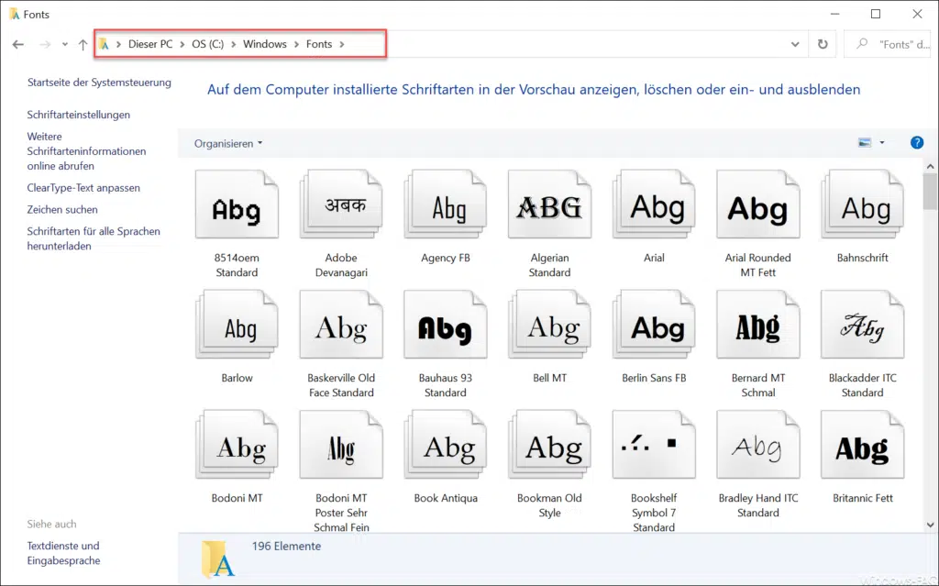The height and width of the screenshot is (586, 939).
Task: Open the Algerian Standard font icon
Action: [x=549, y=207]
